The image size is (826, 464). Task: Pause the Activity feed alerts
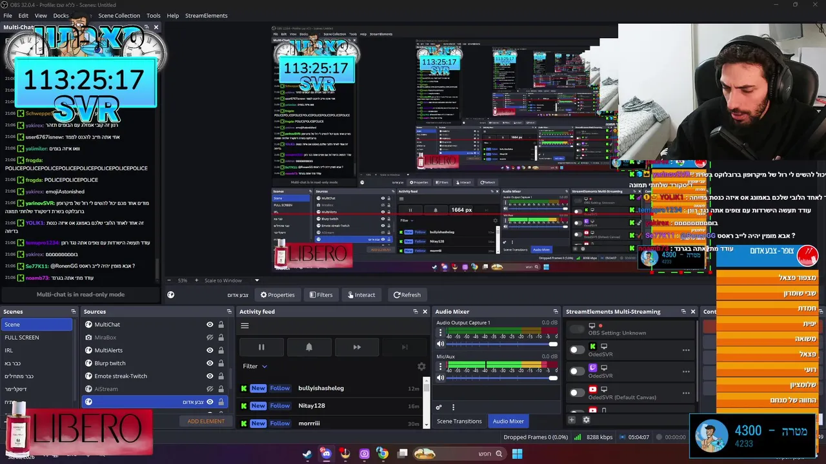pyautogui.click(x=261, y=347)
